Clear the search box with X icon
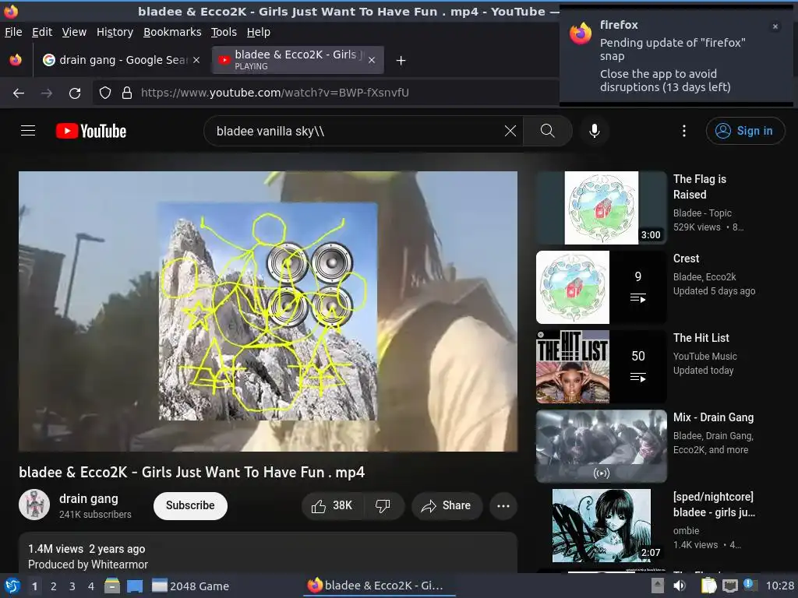Viewport: 798px width, 598px height. (510, 131)
